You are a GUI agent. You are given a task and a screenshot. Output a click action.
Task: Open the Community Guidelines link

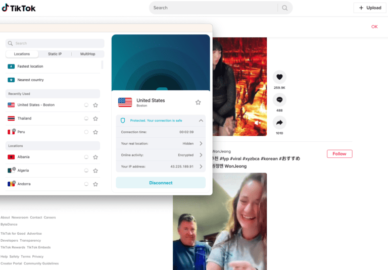click(x=41, y=263)
